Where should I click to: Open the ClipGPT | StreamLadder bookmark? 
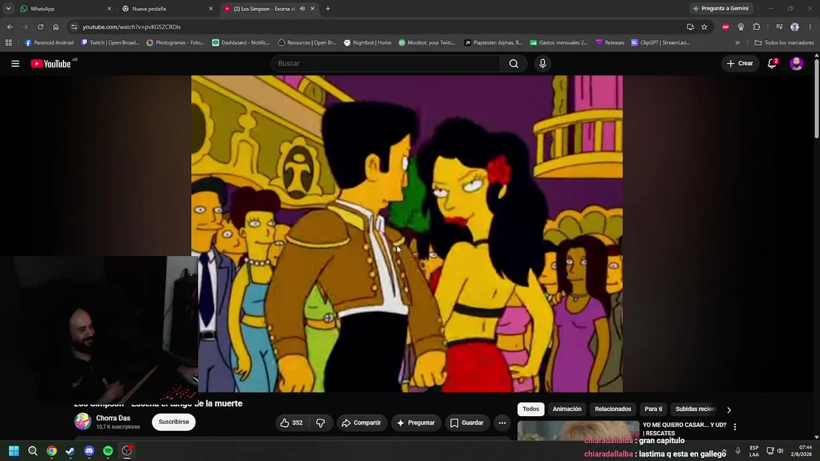point(660,43)
